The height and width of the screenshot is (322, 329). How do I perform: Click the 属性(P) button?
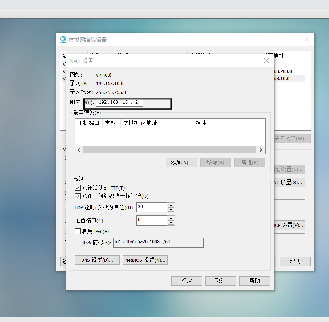point(250,162)
